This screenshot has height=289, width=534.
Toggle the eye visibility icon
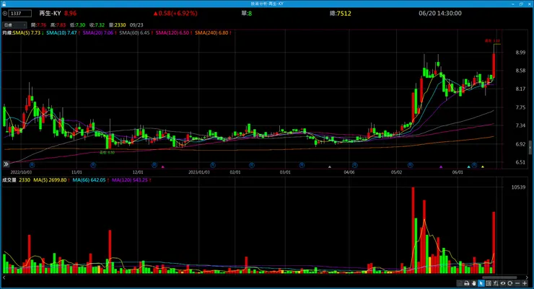pyautogui.click(x=503, y=283)
